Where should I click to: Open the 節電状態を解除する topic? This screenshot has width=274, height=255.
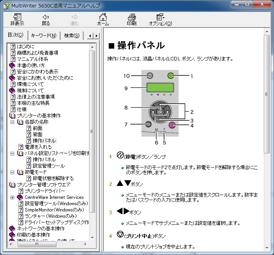(53, 178)
